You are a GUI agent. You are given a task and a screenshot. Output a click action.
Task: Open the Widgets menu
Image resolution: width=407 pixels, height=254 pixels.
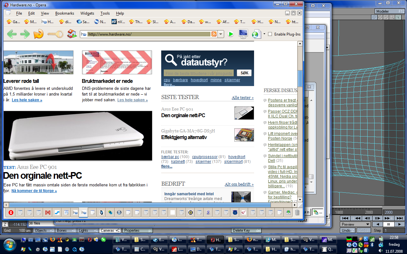point(87,13)
